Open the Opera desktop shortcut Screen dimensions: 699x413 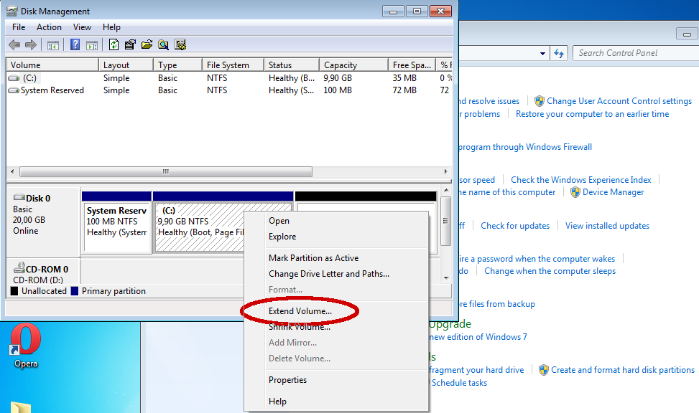tap(26, 346)
